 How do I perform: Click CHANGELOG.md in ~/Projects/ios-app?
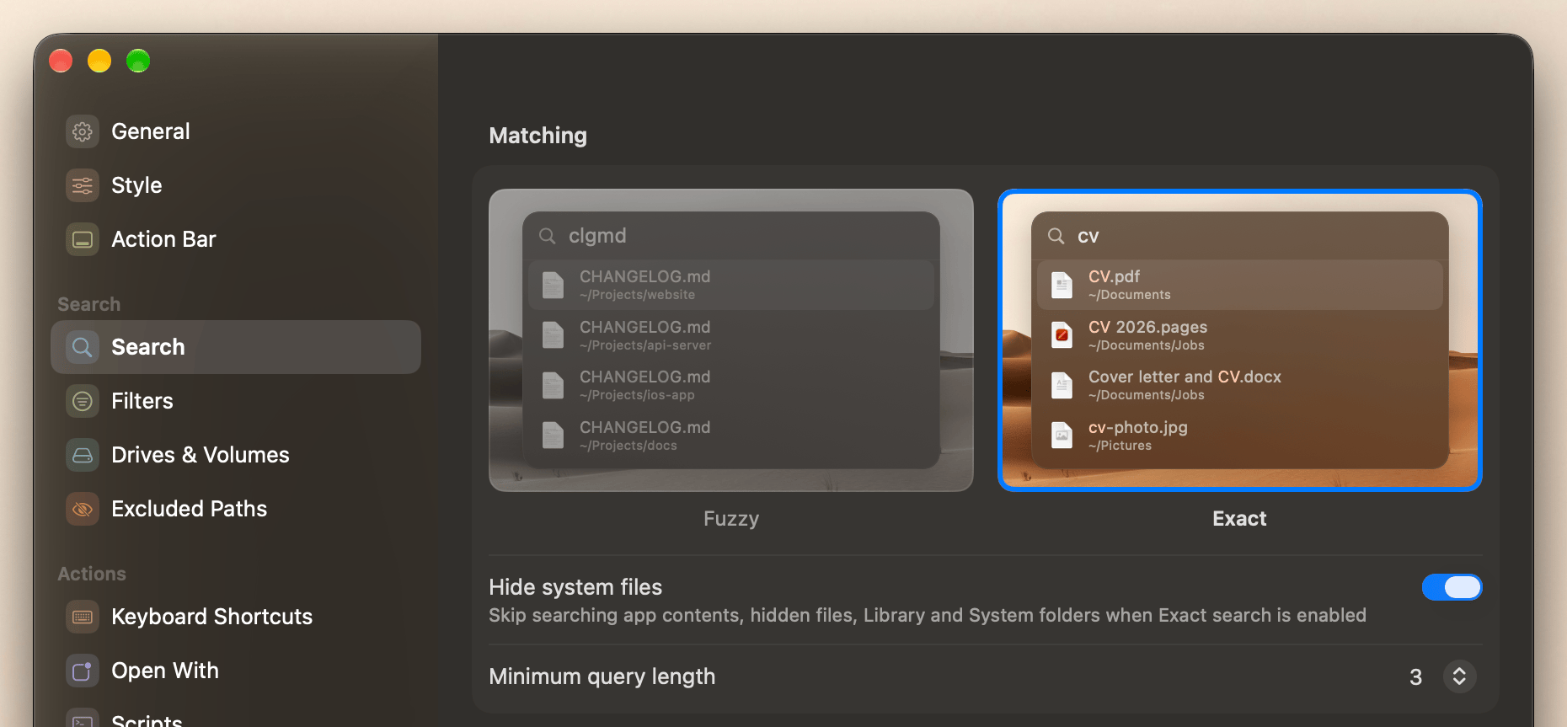(x=731, y=385)
